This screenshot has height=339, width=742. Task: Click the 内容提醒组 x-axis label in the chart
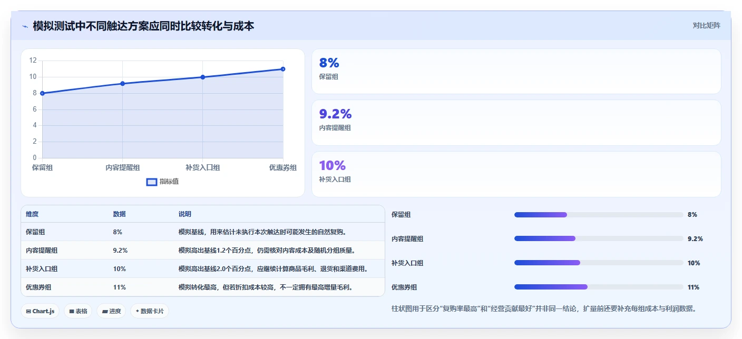[x=122, y=167]
